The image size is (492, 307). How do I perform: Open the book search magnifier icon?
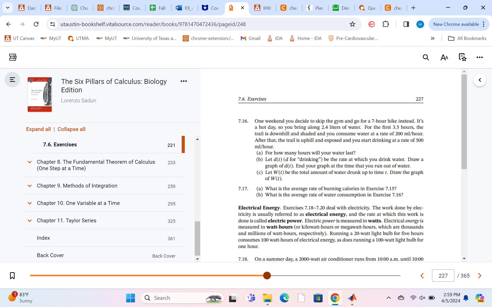pyautogui.click(x=426, y=57)
